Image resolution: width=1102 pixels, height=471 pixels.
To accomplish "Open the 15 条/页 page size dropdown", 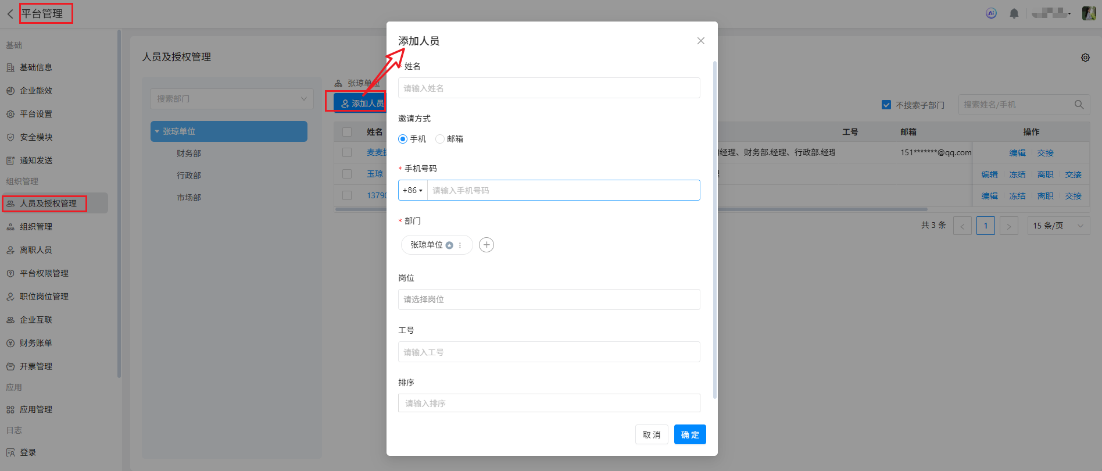I will (x=1059, y=226).
